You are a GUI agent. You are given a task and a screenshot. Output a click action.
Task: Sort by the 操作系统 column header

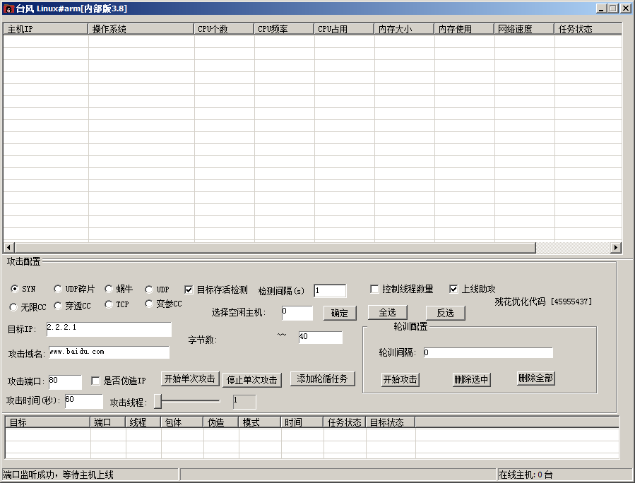pyautogui.click(x=141, y=29)
